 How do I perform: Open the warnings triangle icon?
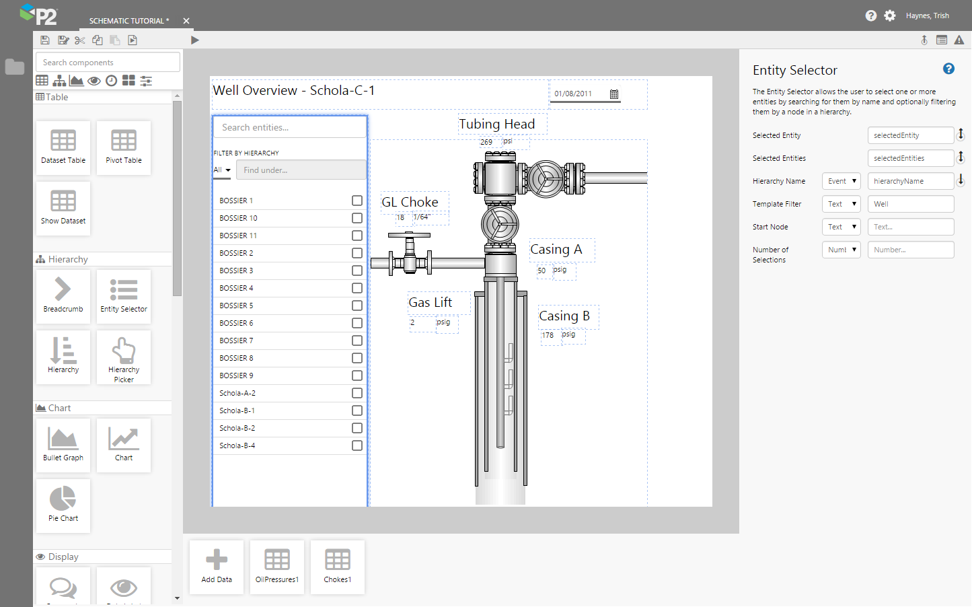pos(959,40)
